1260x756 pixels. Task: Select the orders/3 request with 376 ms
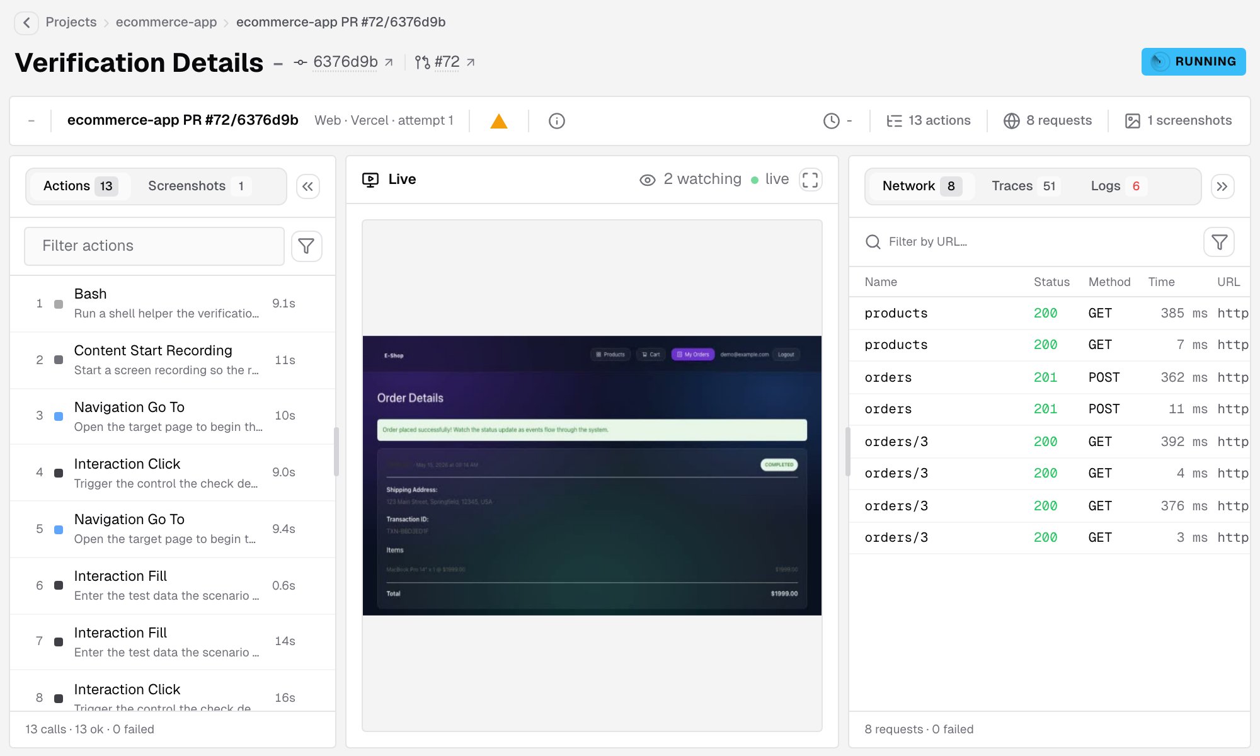pyautogui.click(x=1050, y=506)
